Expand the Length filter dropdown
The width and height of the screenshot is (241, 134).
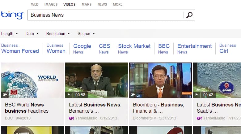pyautogui.click(x=10, y=33)
